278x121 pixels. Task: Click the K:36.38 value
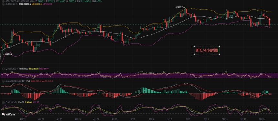click(x=21, y=102)
